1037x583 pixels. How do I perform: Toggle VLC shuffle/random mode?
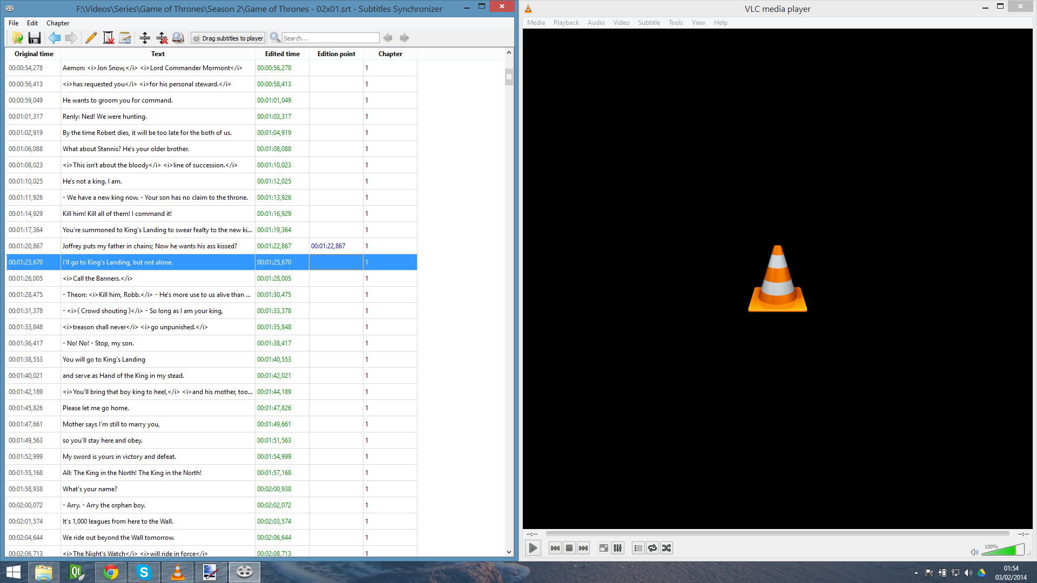click(x=666, y=548)
